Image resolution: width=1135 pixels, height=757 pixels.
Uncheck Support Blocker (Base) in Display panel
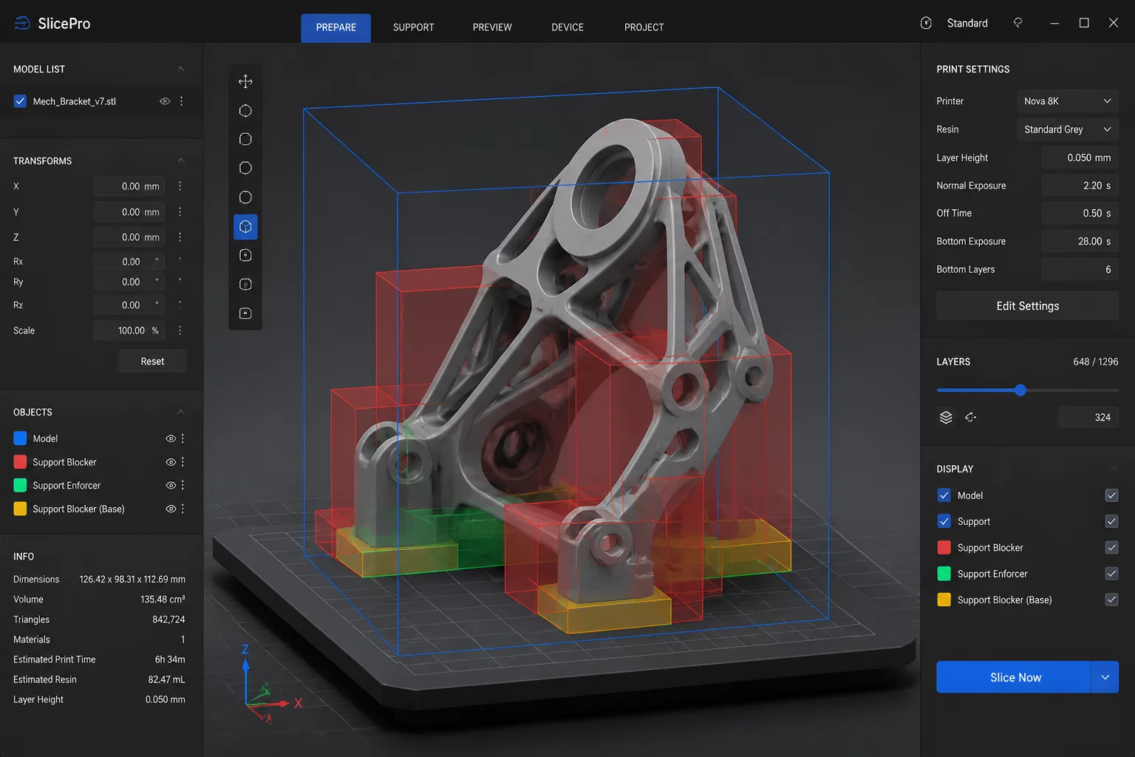click(1111, 600)
